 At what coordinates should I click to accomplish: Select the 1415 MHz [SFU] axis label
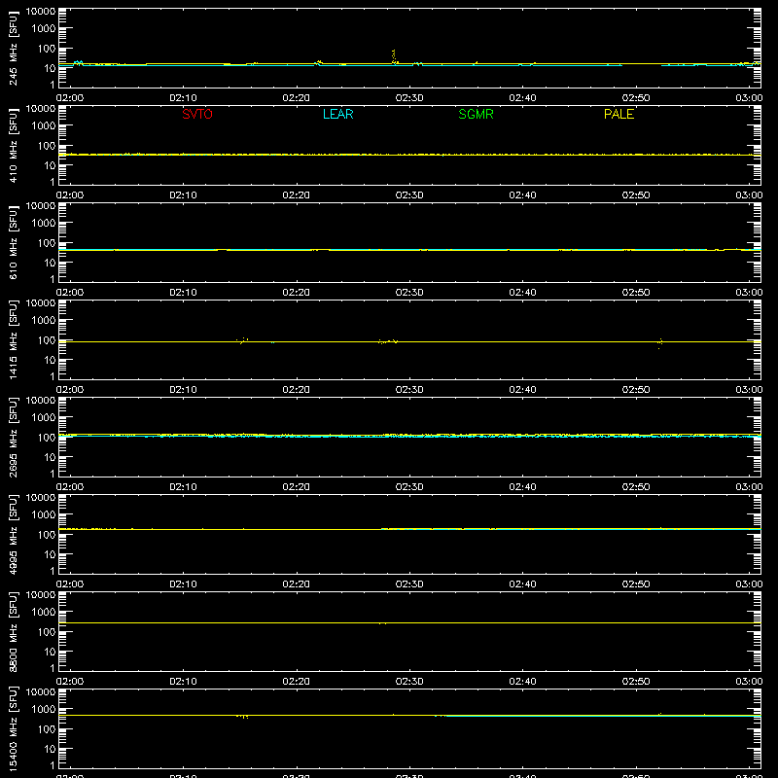coord(13,339)
